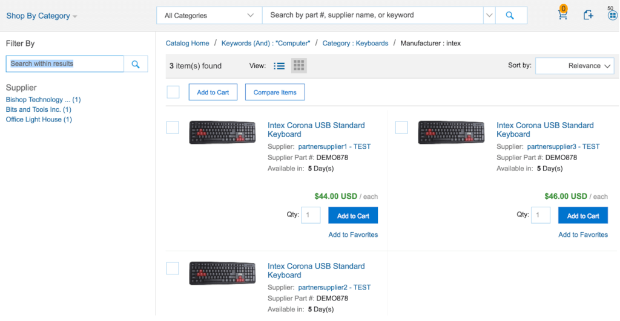Open the partnersupplier3 - TEST supplier link
The width and height of the screenshot is (620, 321).
point(563,146)
